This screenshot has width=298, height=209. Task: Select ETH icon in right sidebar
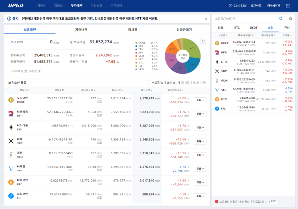217,62
